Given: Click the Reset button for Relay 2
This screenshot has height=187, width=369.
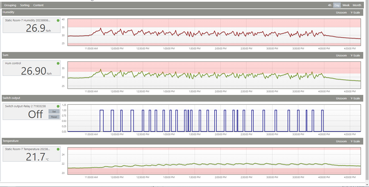Looking at the screenshot, I should (x=54, y=117).
